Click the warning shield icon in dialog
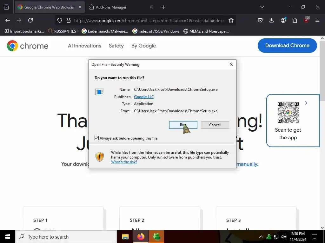 click(x=99, y=157)
